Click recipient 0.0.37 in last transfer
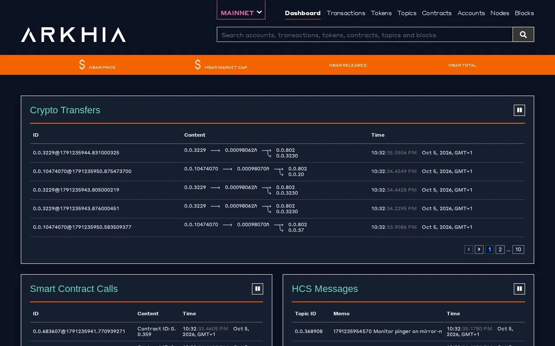 tap(296, 230)
